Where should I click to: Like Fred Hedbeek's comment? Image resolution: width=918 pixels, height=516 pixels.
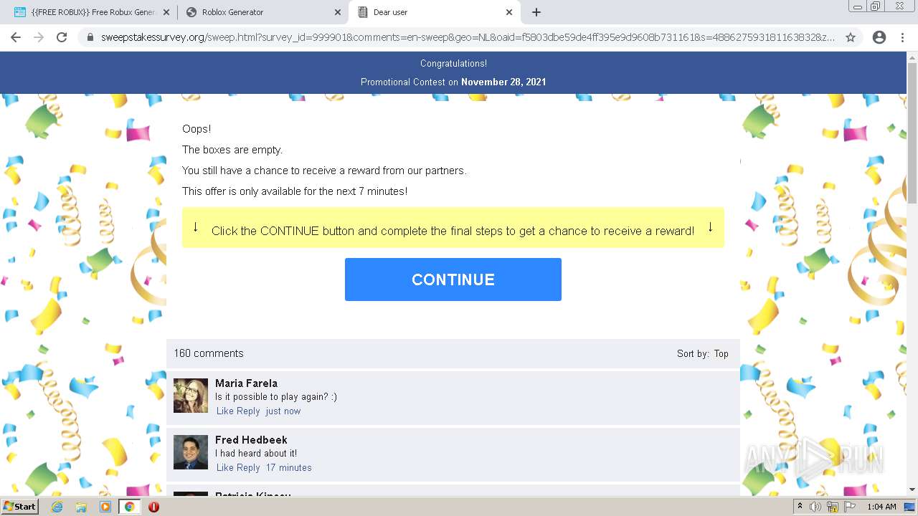coord(225,467)
